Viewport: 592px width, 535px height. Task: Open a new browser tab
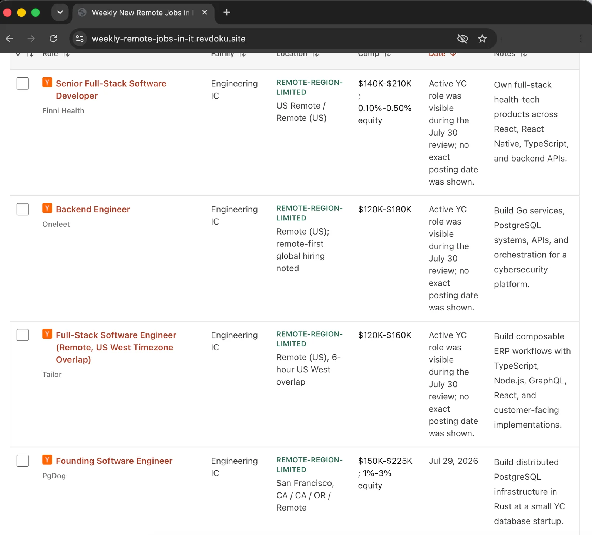pyautogui.click(x=227, y=13)
